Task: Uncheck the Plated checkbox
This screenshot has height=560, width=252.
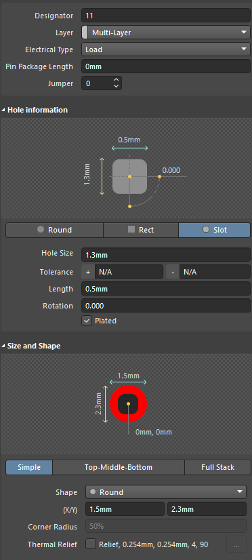Action: tap(87, 321)
